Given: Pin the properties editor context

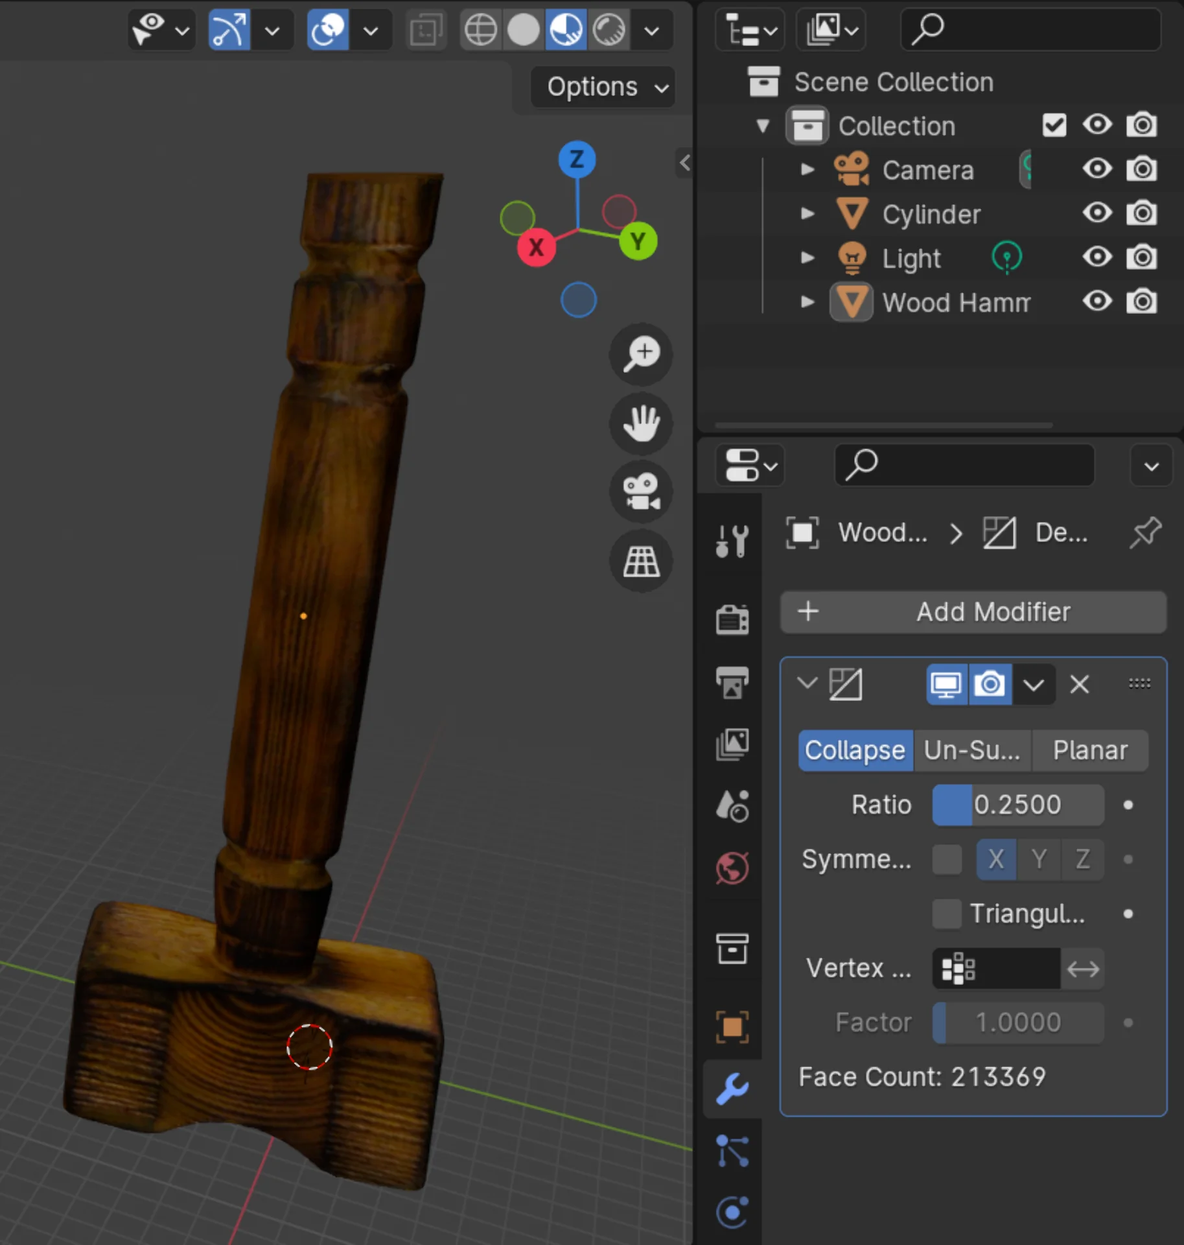Looking at the screenshot, I should click(1144, 533).
